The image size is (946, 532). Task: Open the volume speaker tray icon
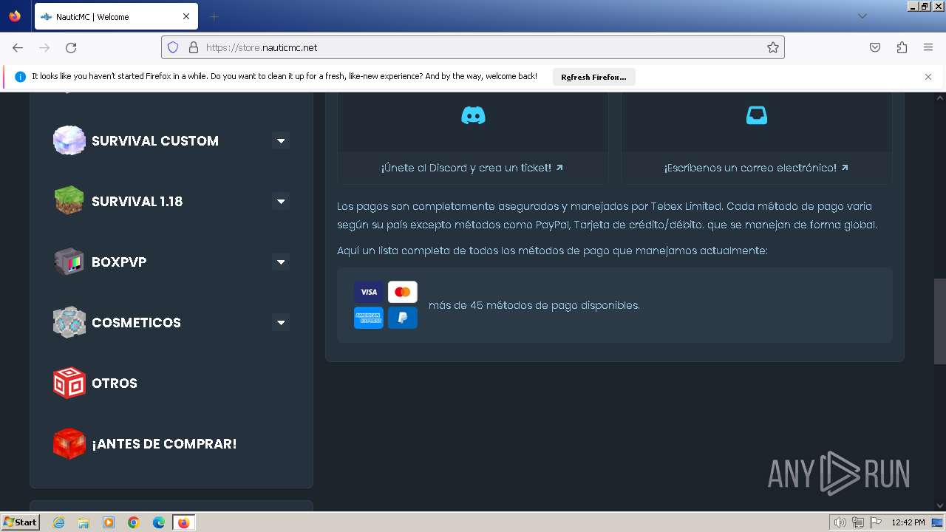[x=840, y=522]
